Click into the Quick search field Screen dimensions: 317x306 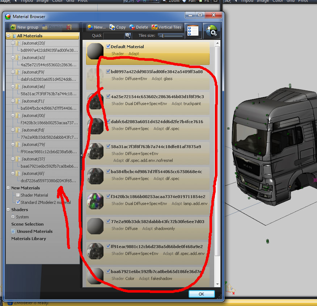[x=114, y=35]
